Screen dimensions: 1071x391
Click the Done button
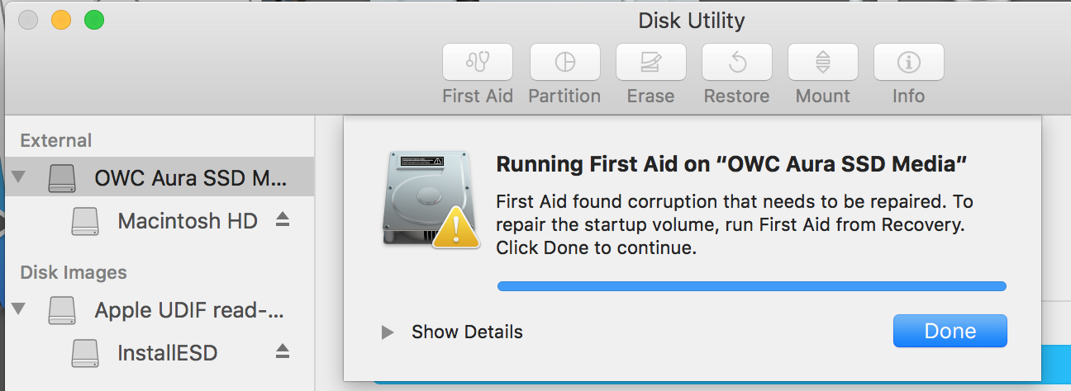point(950,332)
